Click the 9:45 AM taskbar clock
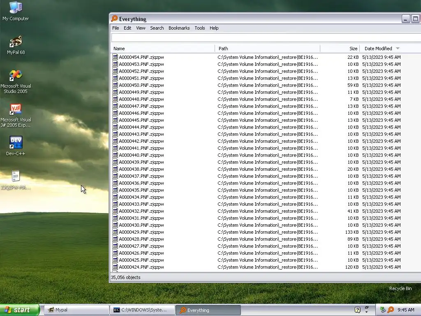This screenshot has width=421, height=316. pos(406,310)
